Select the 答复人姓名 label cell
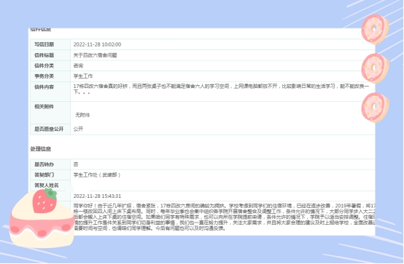The width and height of the screenshot is (404, 264). [x=50, y=185]
